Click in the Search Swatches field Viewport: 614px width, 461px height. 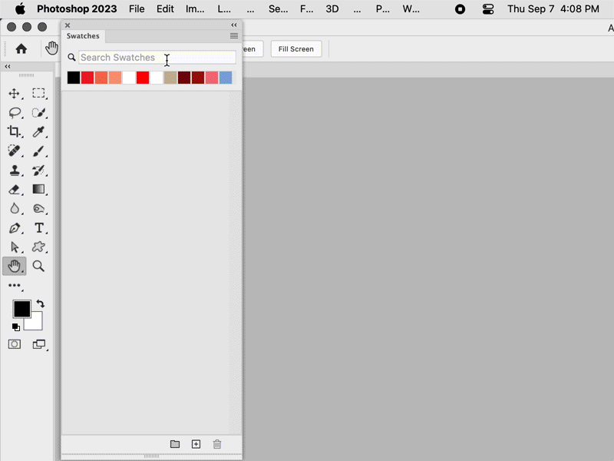(157, 57)
